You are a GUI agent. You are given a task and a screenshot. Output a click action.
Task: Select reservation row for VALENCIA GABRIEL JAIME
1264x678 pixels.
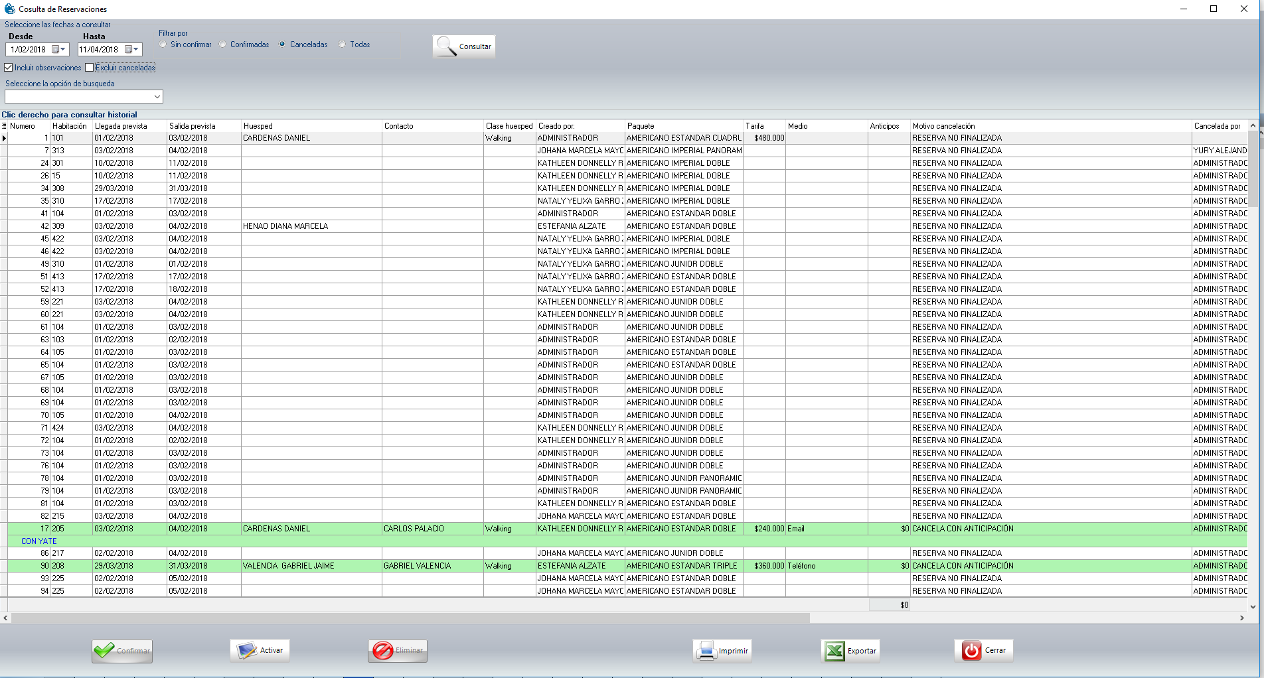(288, 566)
